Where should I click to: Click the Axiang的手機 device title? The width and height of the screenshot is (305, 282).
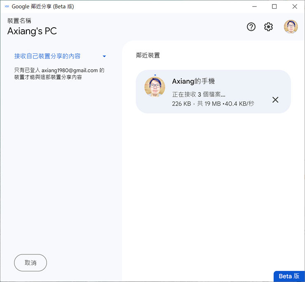(193, 81)
